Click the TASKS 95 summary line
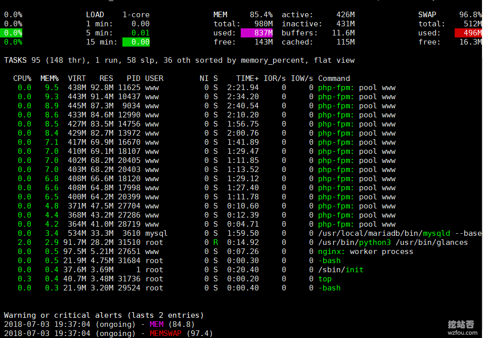 [179, 60]
